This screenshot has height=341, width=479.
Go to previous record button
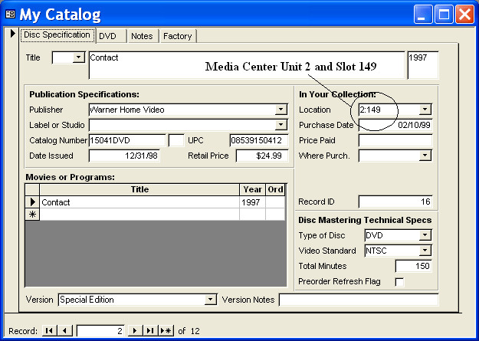point(64,330)
